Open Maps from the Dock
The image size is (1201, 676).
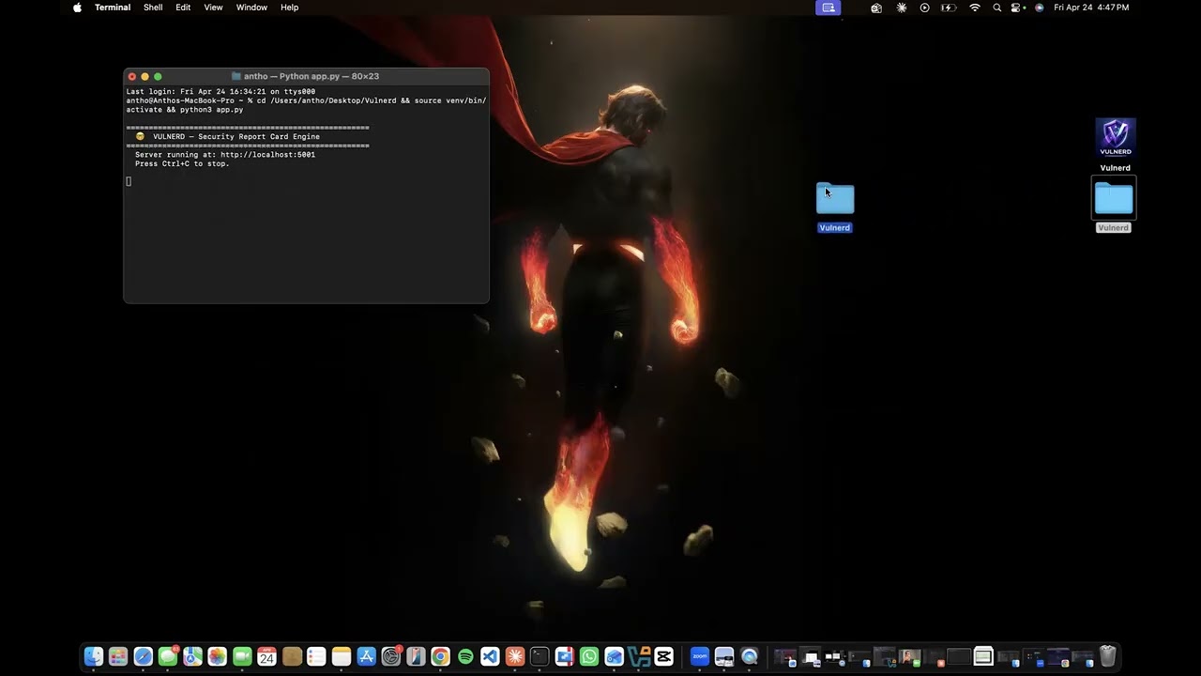(192, 656)
